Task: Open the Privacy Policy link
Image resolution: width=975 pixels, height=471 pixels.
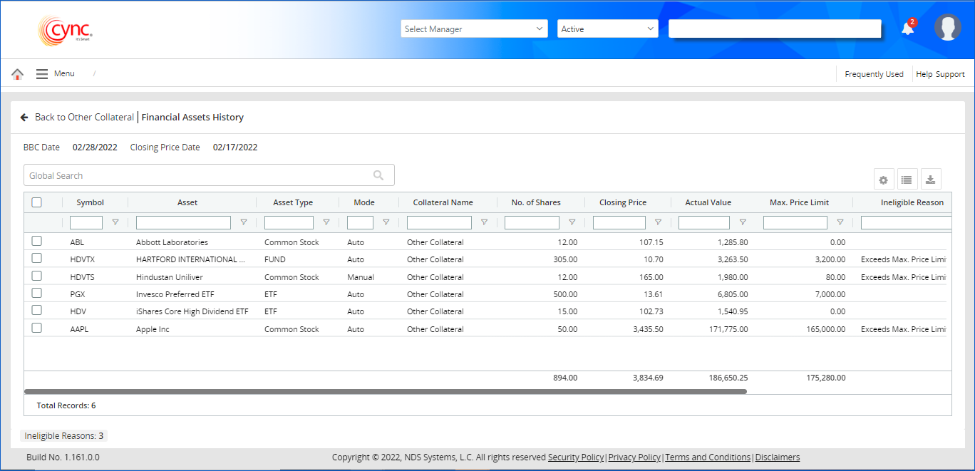Action: [x=634, y=457]
